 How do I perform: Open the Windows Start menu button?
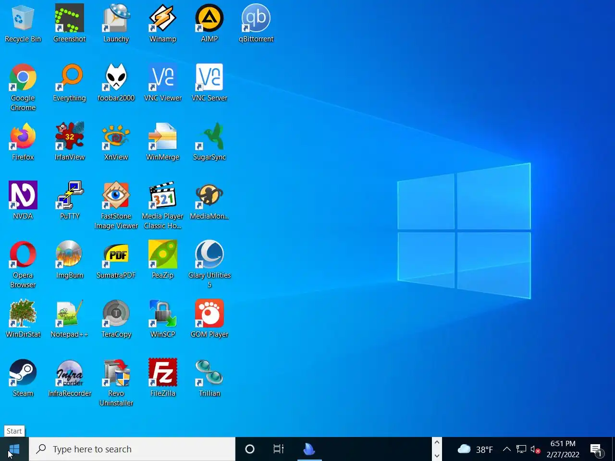(x=14, y=449)
